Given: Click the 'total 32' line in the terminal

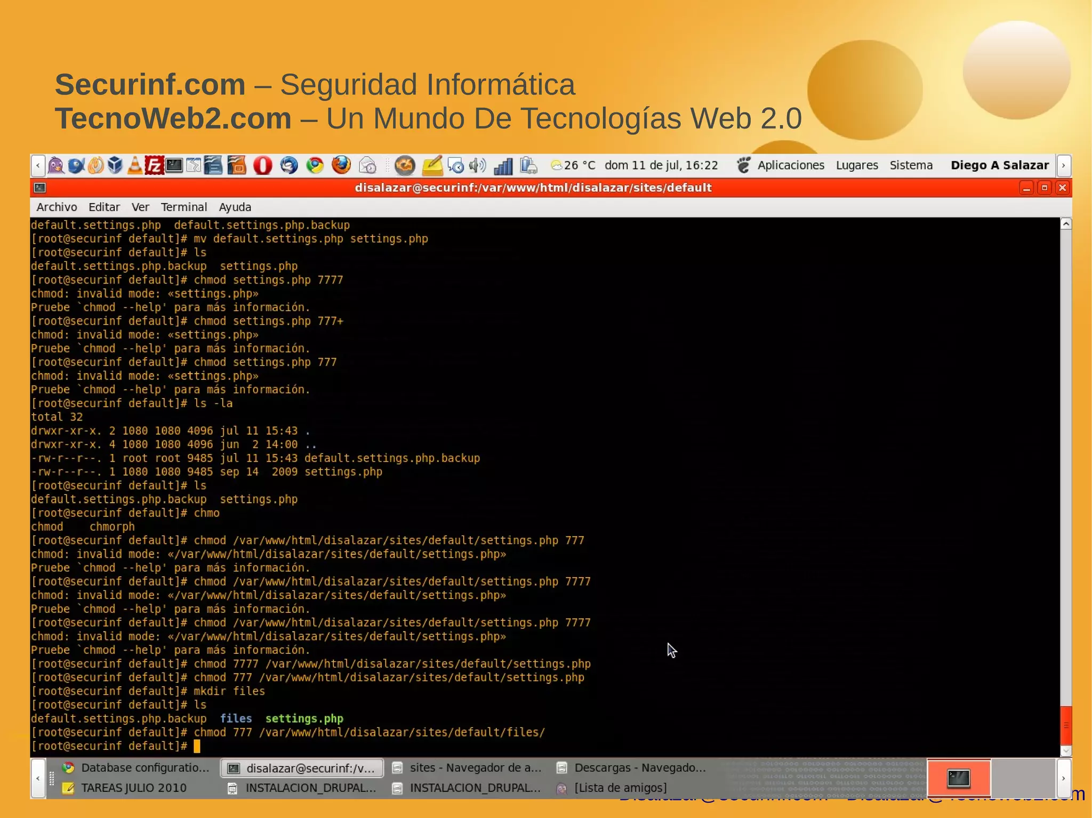Looking at the screenshot, I should tap(57, 417).
